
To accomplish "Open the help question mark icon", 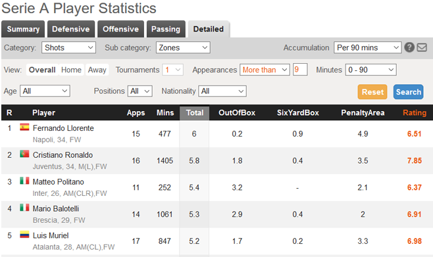I will coord(409,47).
